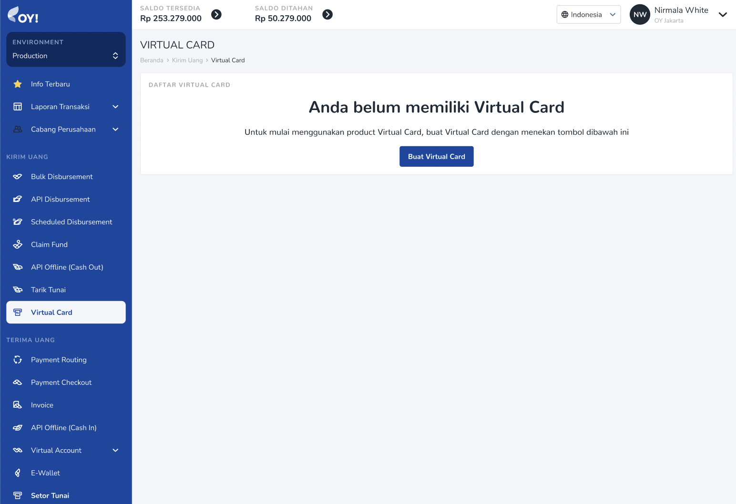Click the API Offline (Cash In) icon
This screenshot has height=504, width=736.
point(18,428)
